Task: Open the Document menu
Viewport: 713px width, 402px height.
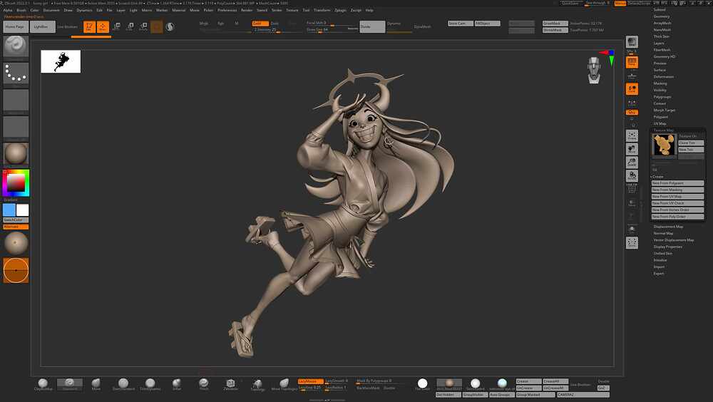Action: coord(51,10)
